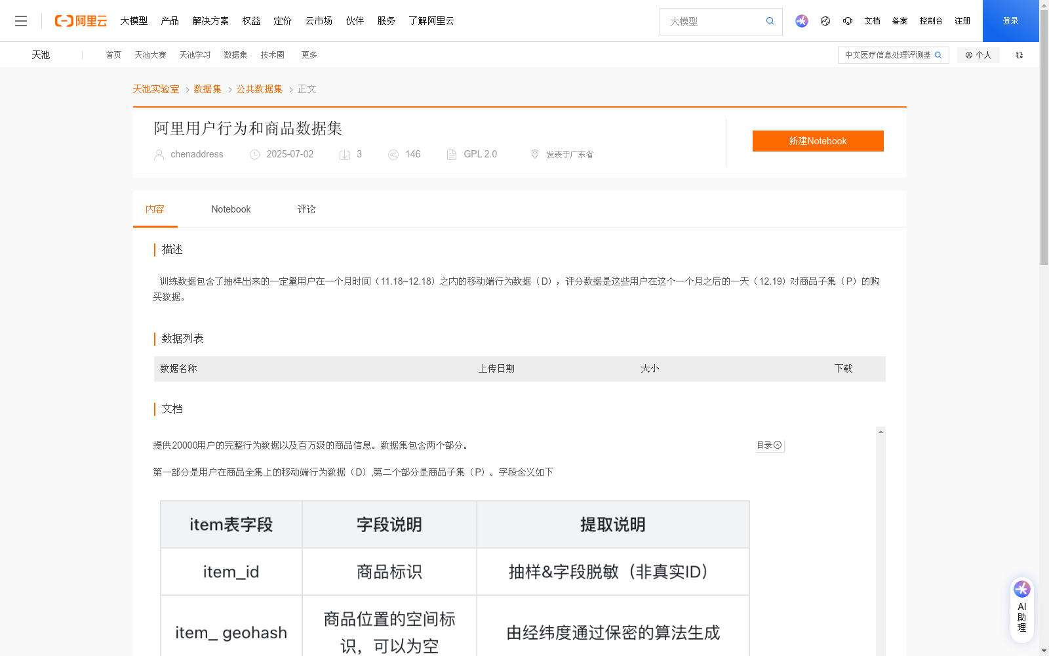Click the 天池 brand title
The image size is (1049, 656).
(x=41, y=55)
